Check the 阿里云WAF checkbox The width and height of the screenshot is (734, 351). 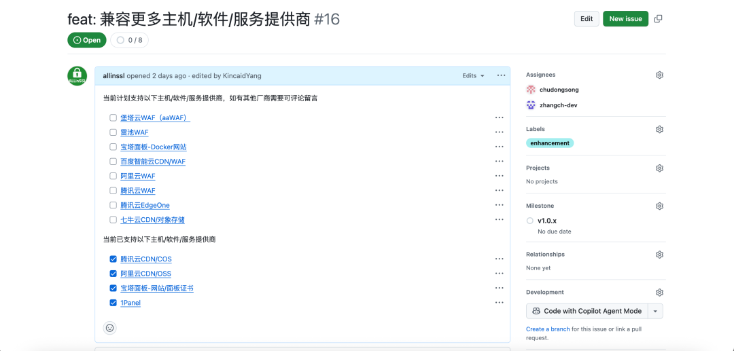pos(113,176)
